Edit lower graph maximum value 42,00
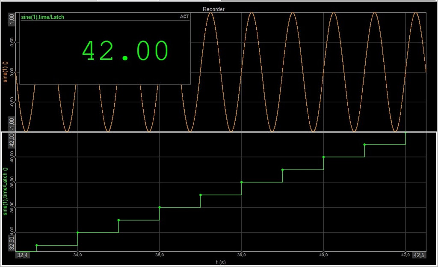Image resolution: width=438 pixels, height=267 pixels. (12, 140)
